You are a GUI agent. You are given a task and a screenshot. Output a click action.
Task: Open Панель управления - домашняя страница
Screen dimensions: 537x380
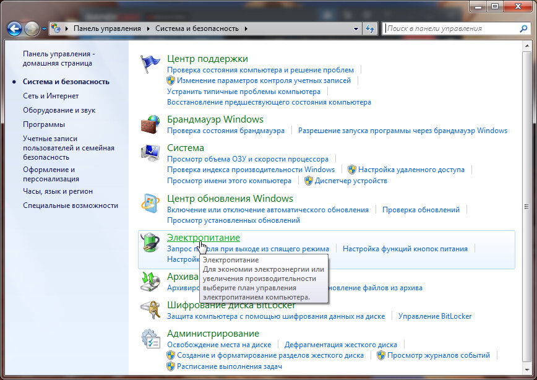(x=59, y=58)
